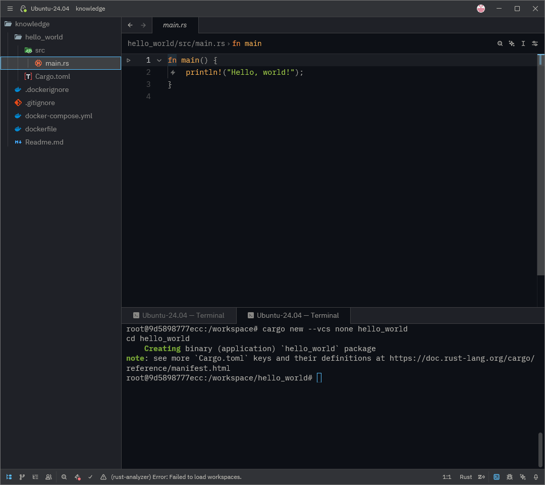The height and width of the screenshot is (485, 545).
Task: Click the println! macro text on line 2
Action: [204, 72]
